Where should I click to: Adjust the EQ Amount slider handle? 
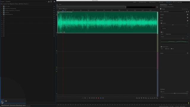pos(183,38)
